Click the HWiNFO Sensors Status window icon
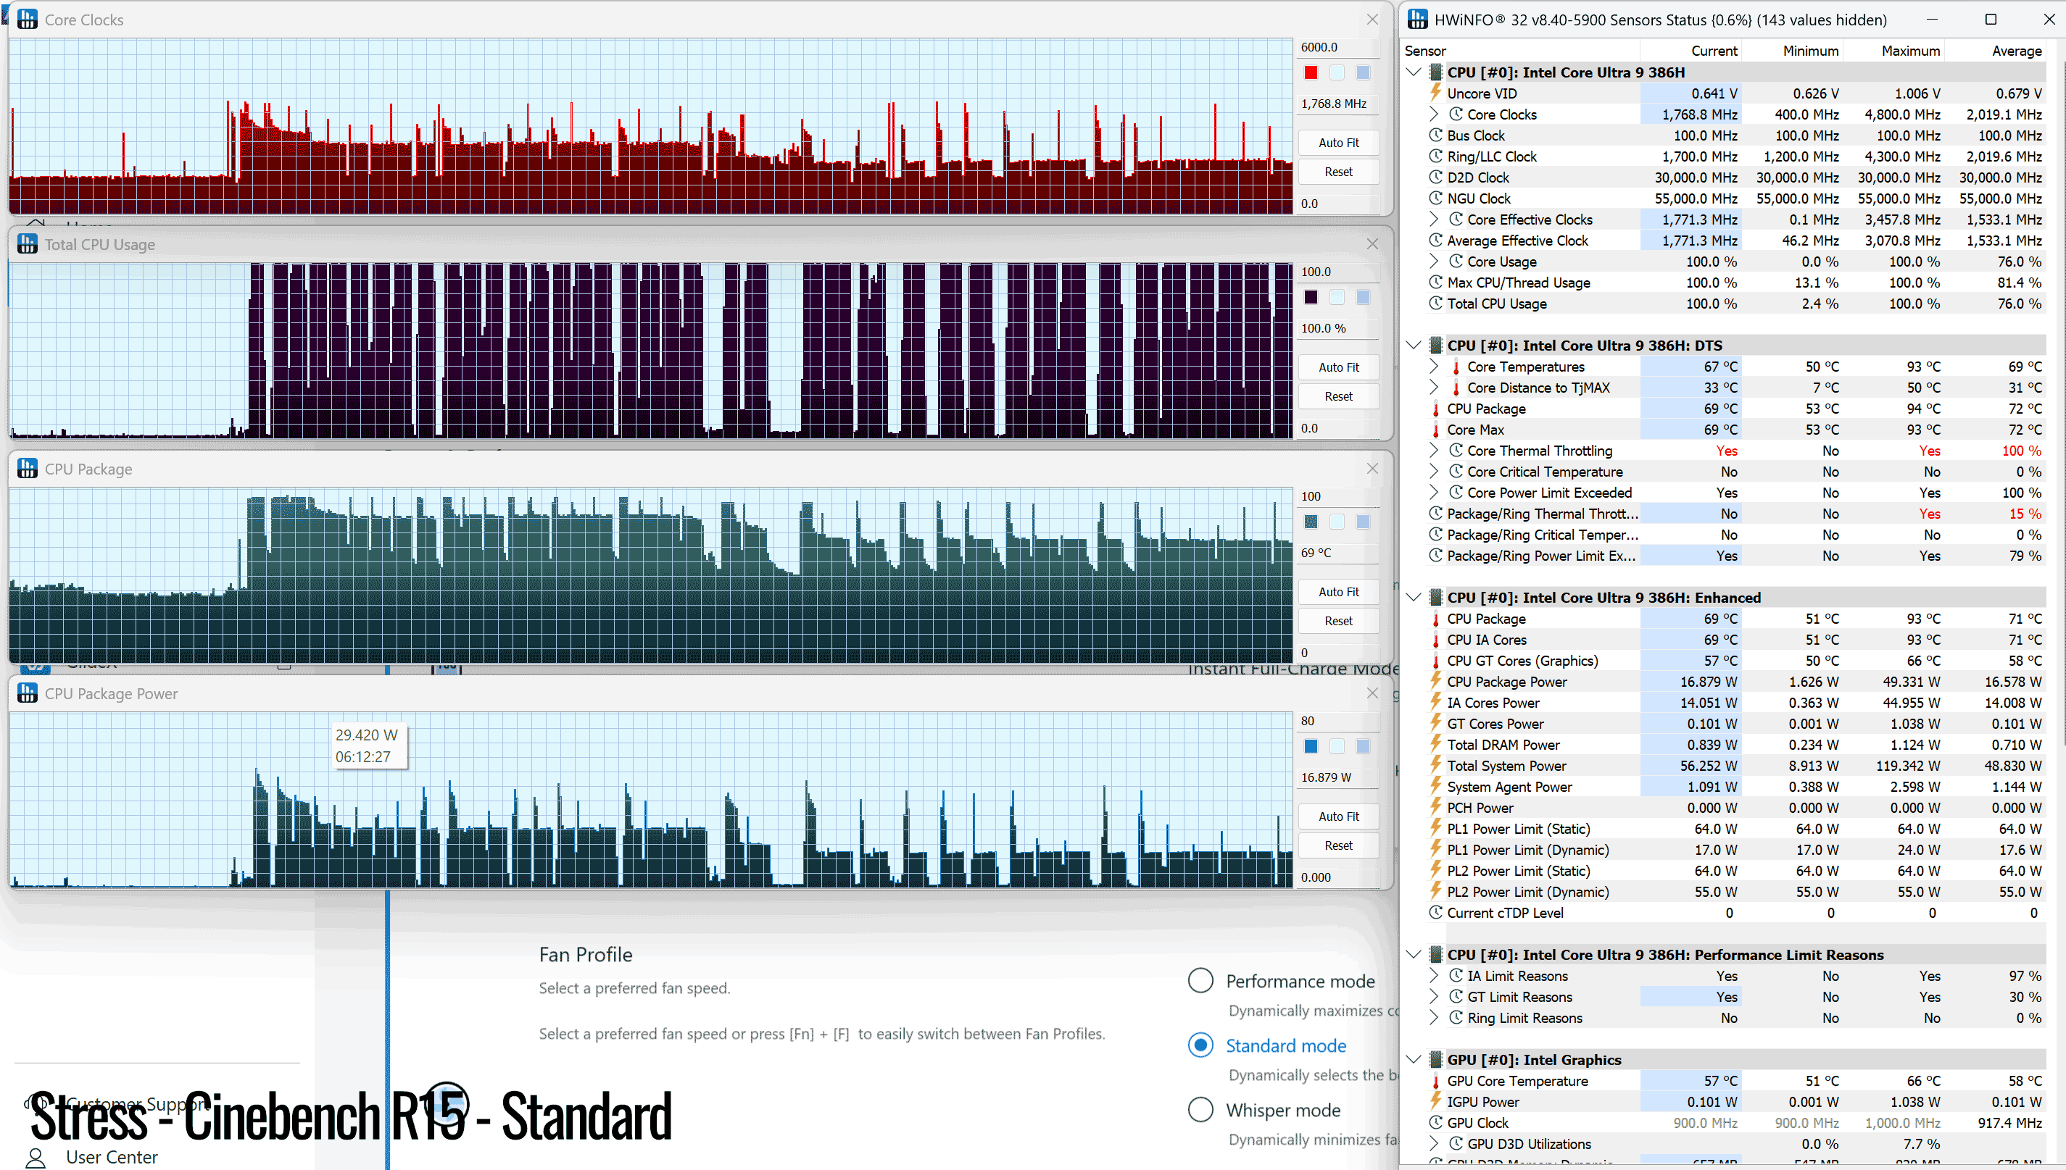The image size is (2066, 1170). click(x=1418, y=20)
